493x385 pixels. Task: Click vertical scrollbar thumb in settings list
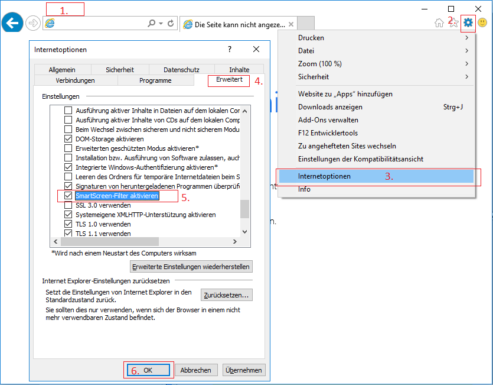pos(245,209)
